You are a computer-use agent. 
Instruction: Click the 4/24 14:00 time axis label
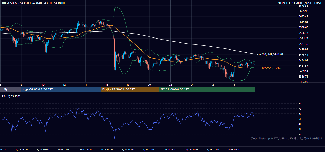[x=85, y=150]
